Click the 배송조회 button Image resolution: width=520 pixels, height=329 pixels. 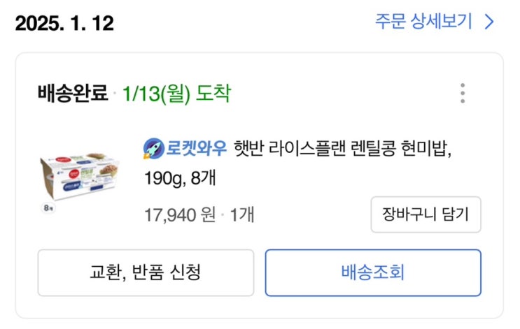[373, 272]
